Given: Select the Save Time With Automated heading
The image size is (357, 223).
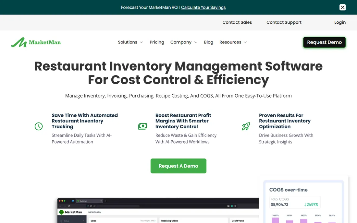Looking at the screenshot, I should 85,121.
